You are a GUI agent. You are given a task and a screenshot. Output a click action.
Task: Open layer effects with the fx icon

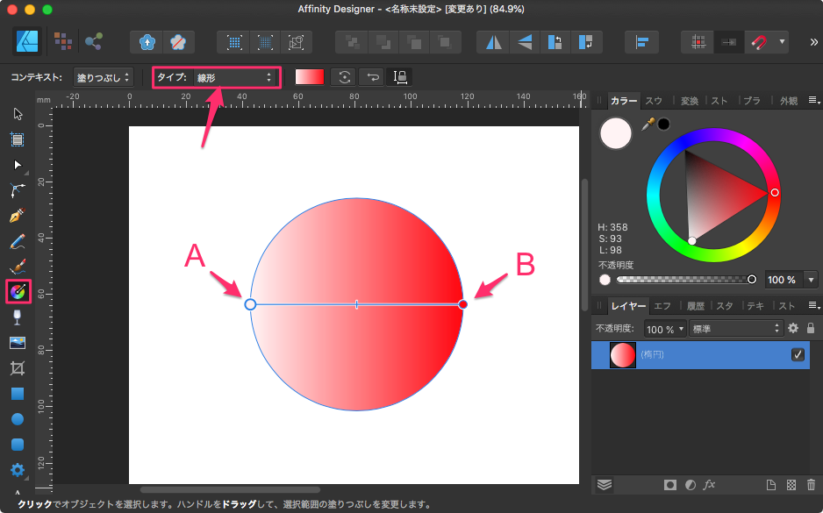(710, 485)
